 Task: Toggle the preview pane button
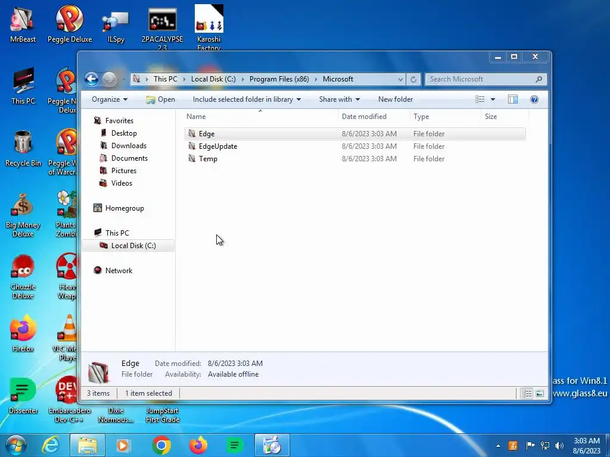[513, 99]
